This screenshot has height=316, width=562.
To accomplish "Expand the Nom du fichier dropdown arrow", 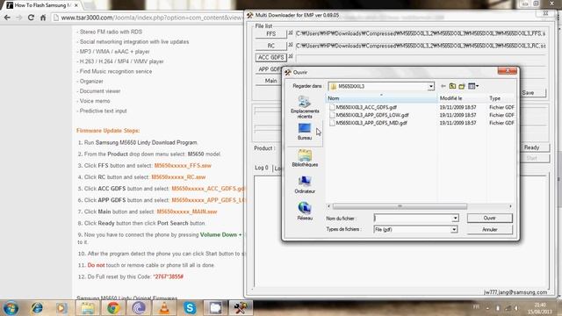I will (455, 219).
